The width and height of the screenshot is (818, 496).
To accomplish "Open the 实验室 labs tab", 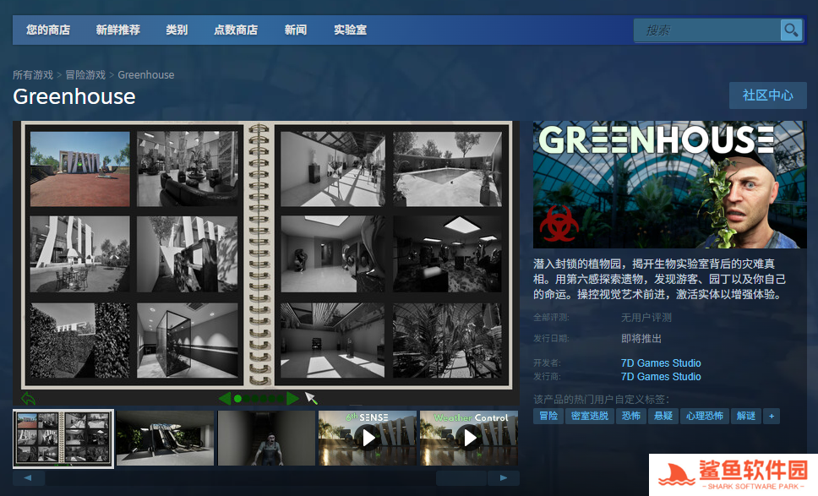I will click(350, 30).
